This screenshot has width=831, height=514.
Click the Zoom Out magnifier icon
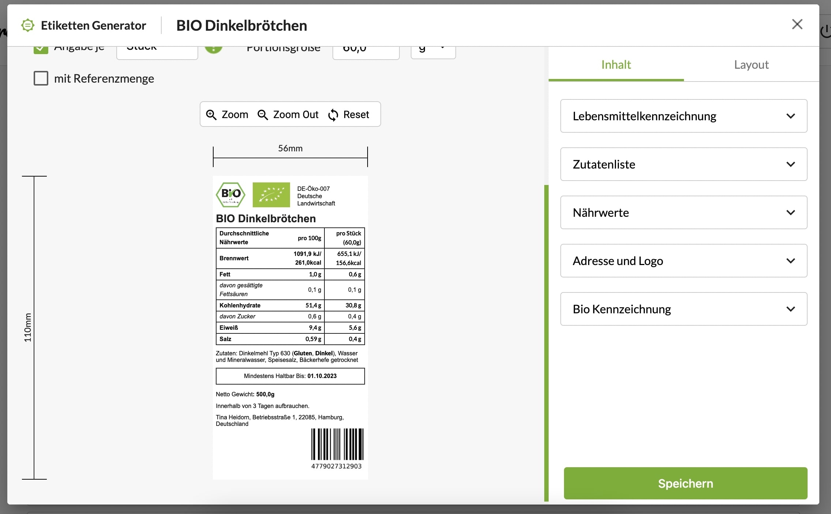(263, 115)
